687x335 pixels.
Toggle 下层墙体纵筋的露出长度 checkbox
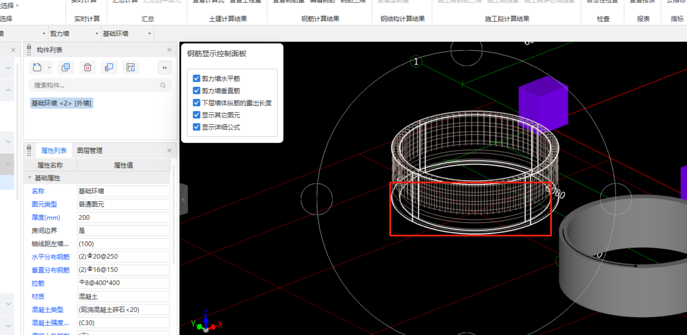click(196, 103)
